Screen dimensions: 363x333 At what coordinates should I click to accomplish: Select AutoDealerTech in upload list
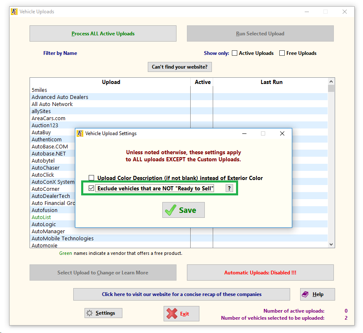coord(53,196)
